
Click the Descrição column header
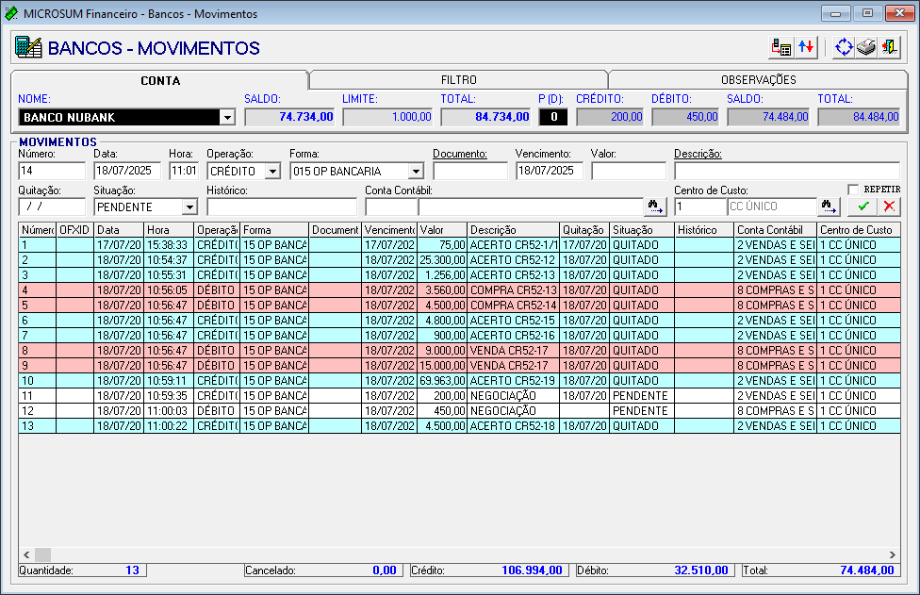(513, 229)
